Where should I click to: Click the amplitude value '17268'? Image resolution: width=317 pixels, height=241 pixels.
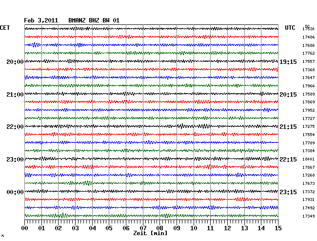point(309,175)
